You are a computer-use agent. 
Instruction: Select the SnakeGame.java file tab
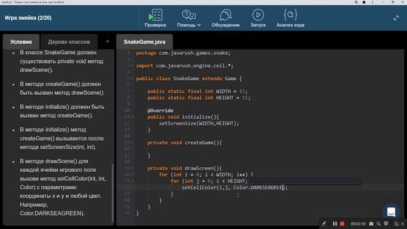pyautogui.click(x=144, y=42)
